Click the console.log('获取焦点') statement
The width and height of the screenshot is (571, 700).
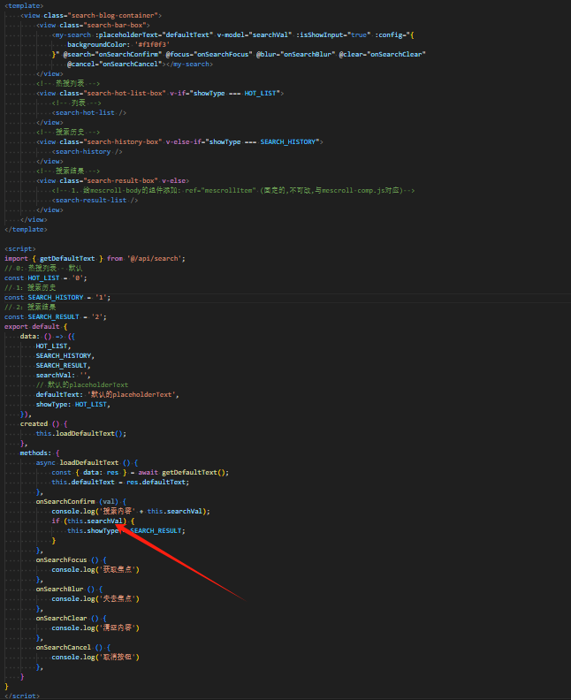tap(95, 570)
